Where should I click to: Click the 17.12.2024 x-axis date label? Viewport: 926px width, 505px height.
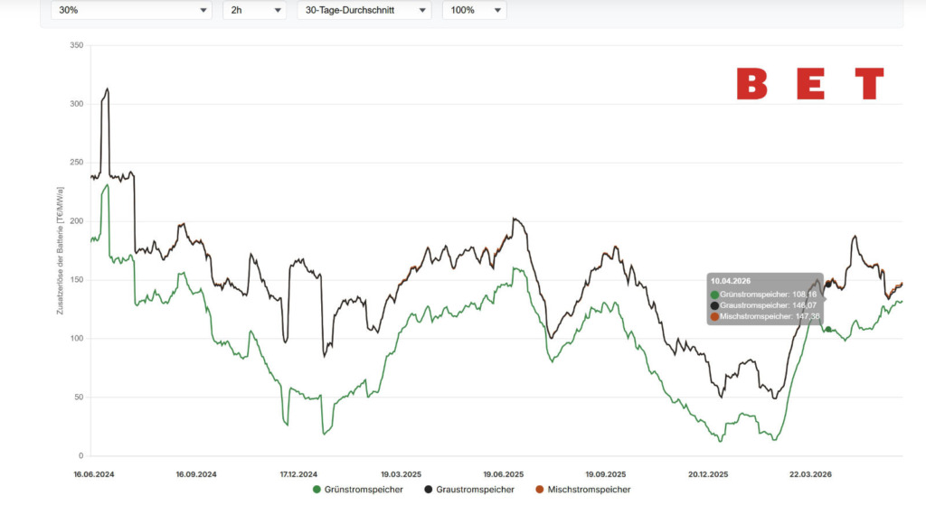pos(298,474)
